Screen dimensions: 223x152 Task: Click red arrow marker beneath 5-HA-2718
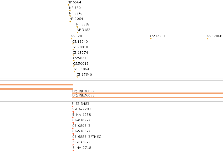[x=73, y=150]
